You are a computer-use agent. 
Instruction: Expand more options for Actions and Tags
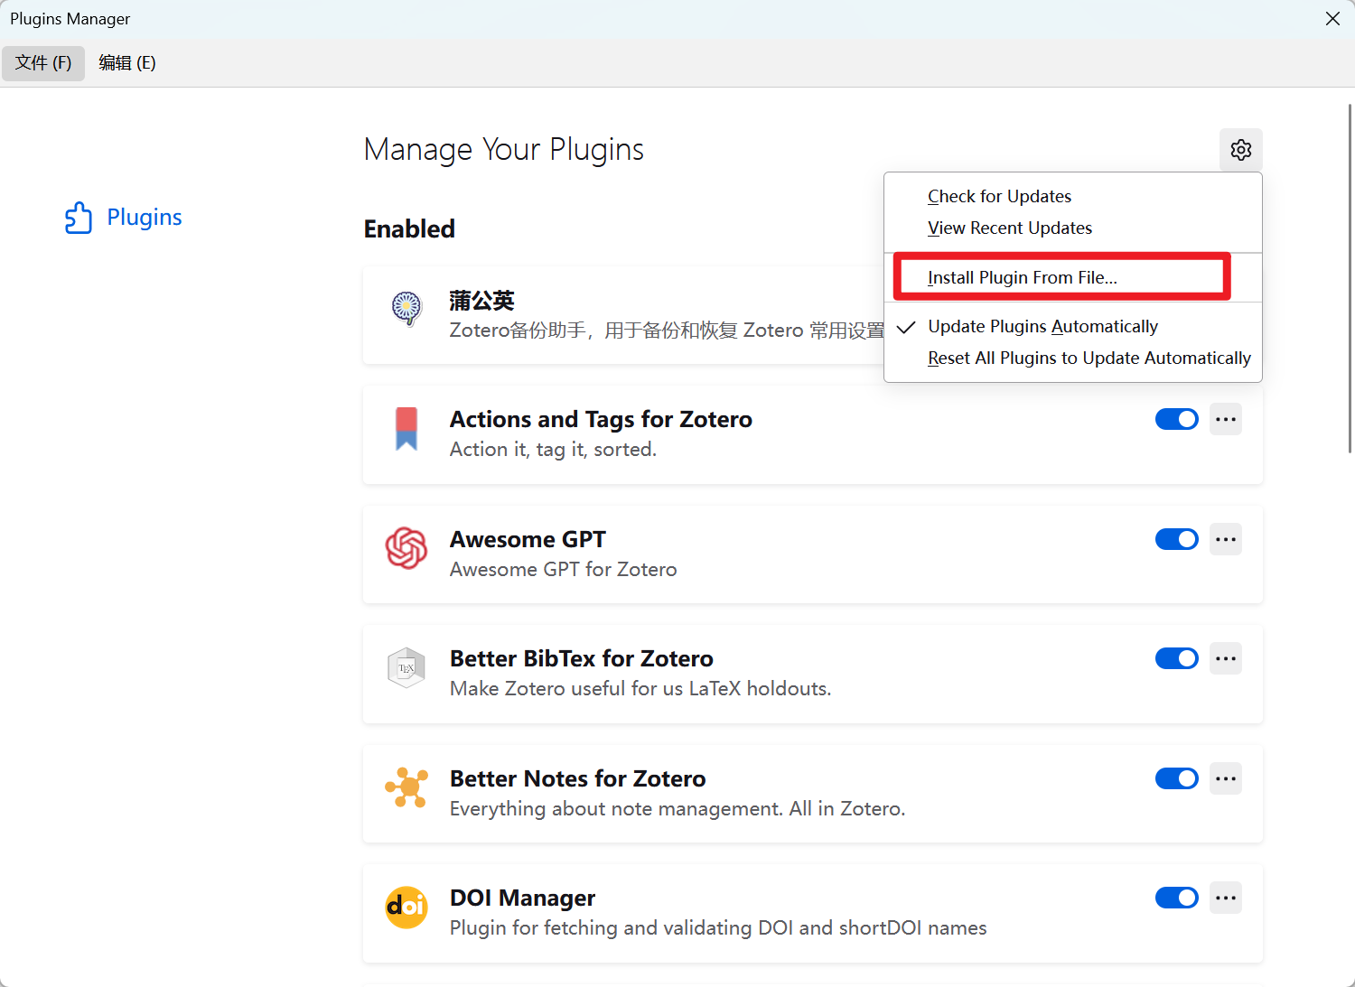(x=1225, y=419)
